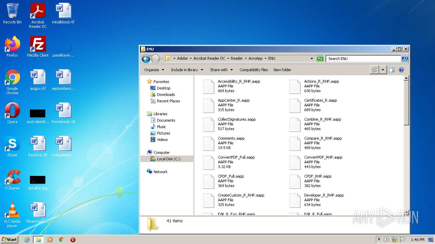Open Firefox desktop shortcut
The image size is (435, 244).
pyautogui.click(x=12, y=47)
